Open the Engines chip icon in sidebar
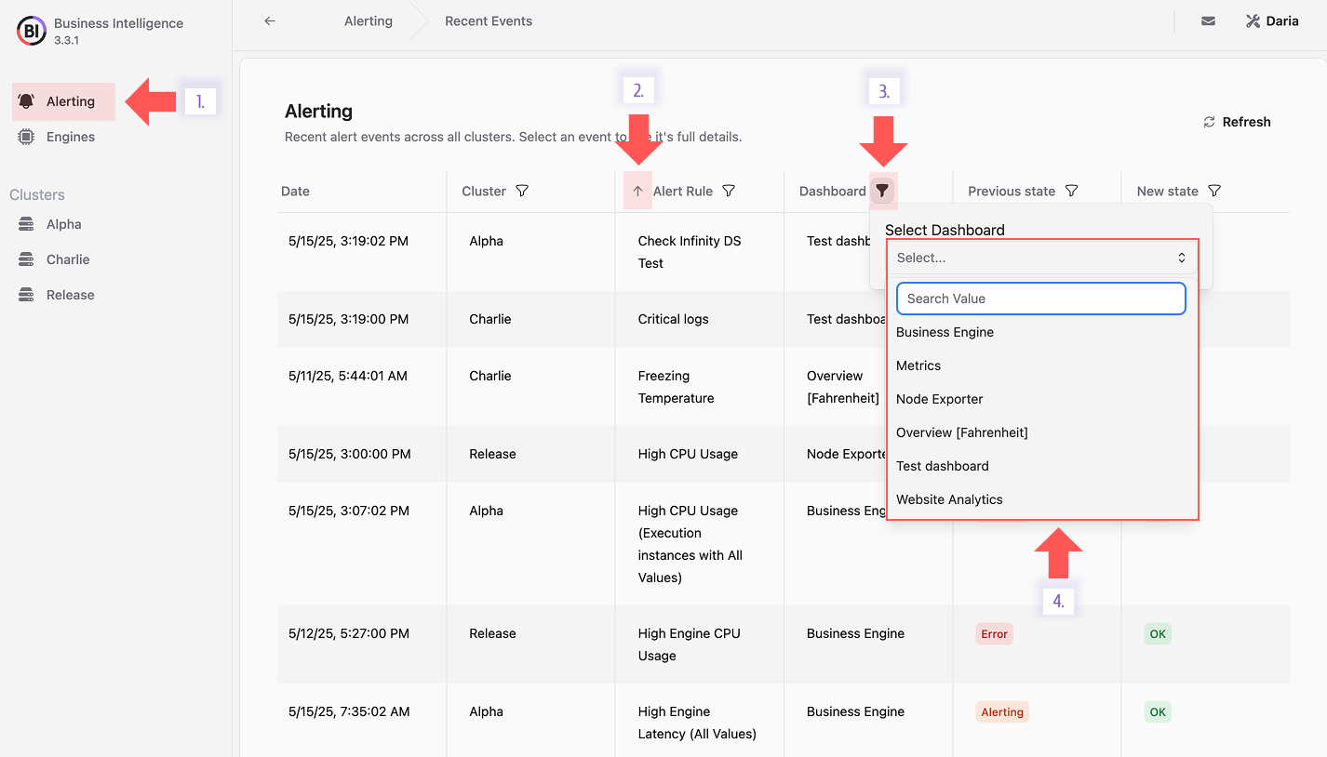 tap(26, 137)
